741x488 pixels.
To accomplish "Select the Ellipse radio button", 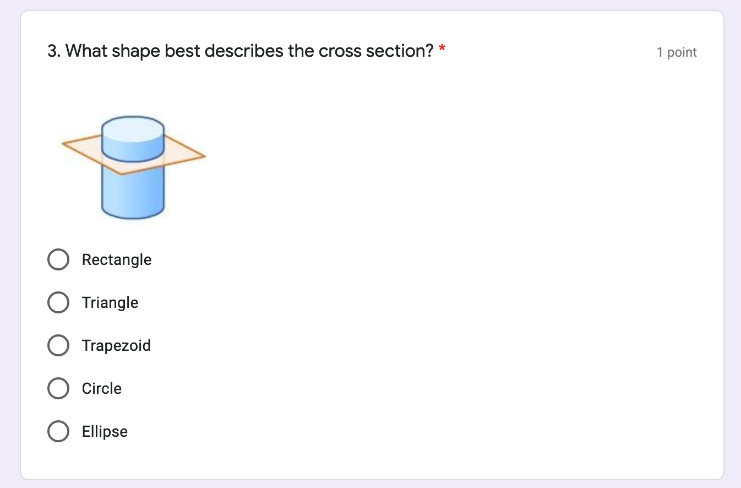I will (x=58, y=431).
